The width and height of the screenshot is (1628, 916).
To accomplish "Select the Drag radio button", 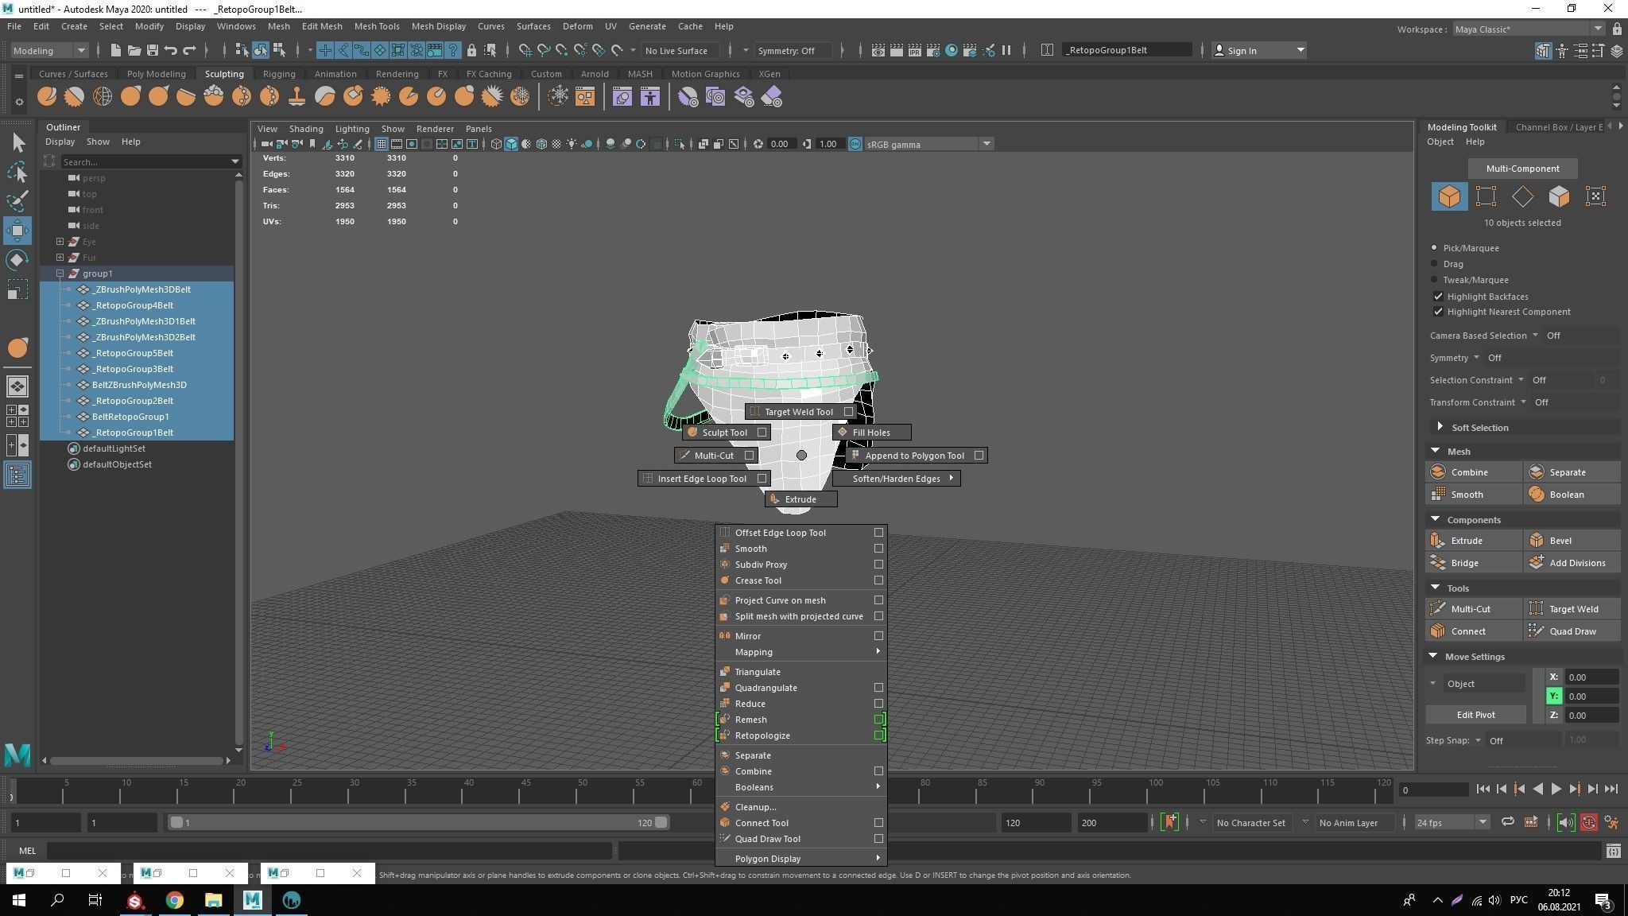I will 1435,264.
